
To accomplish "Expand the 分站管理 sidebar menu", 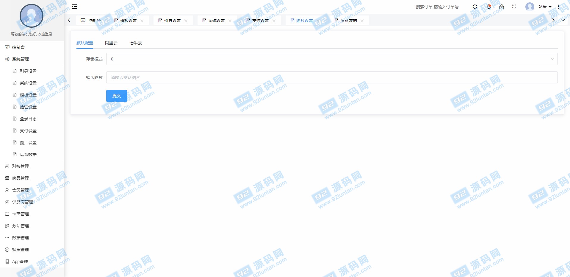I will pos(32,226).
